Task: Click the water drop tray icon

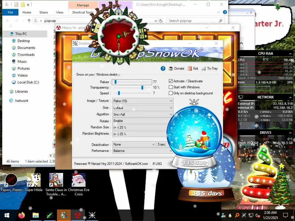Action: [x=230, y=215]
